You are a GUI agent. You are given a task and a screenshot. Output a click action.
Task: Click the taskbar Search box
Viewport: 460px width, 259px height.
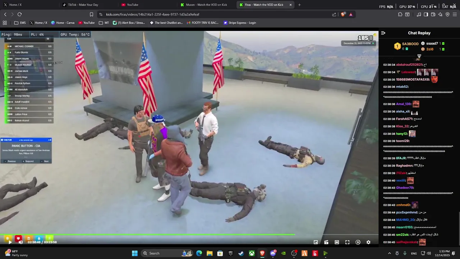167,253
